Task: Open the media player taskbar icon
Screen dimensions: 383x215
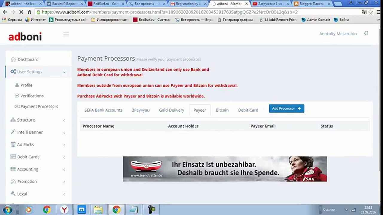Action: click(29, 210)
